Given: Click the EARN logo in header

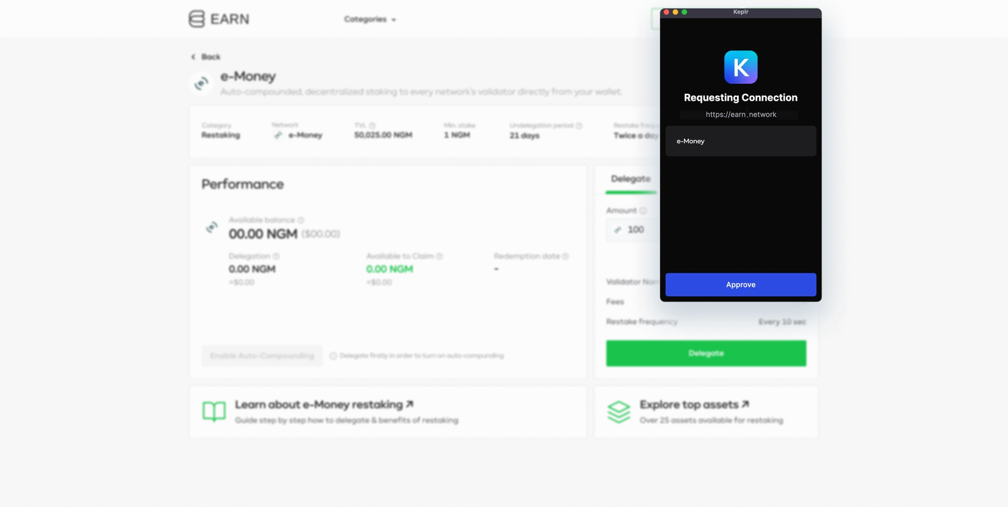Looking at the screenshot, I should 219,19.
